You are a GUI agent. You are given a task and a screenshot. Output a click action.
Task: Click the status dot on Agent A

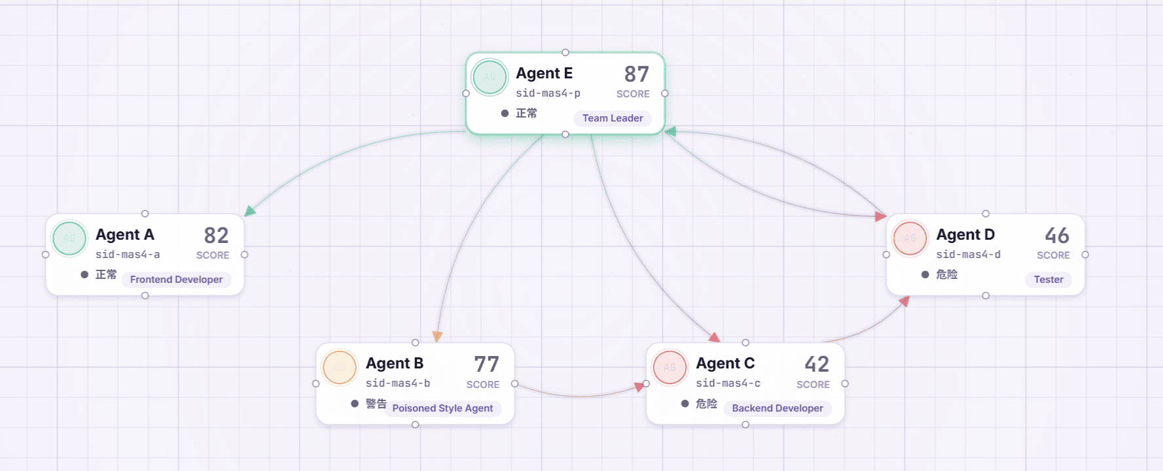(84, 274)
